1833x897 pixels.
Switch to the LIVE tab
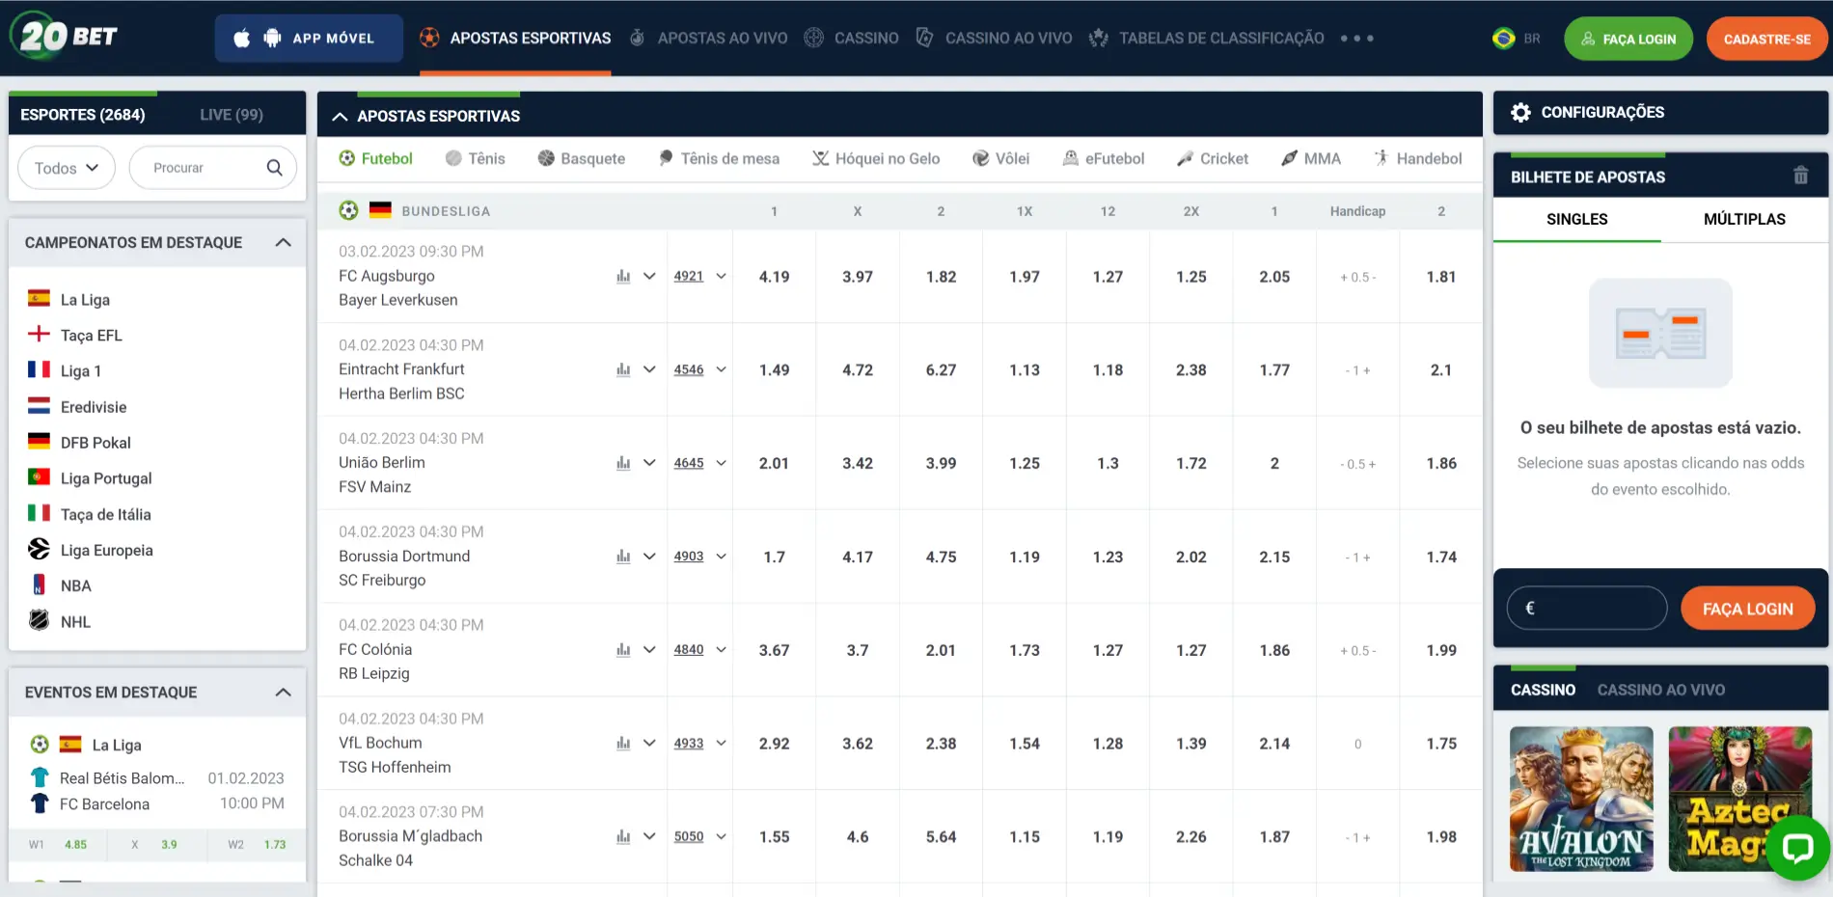tap(231, 113)
